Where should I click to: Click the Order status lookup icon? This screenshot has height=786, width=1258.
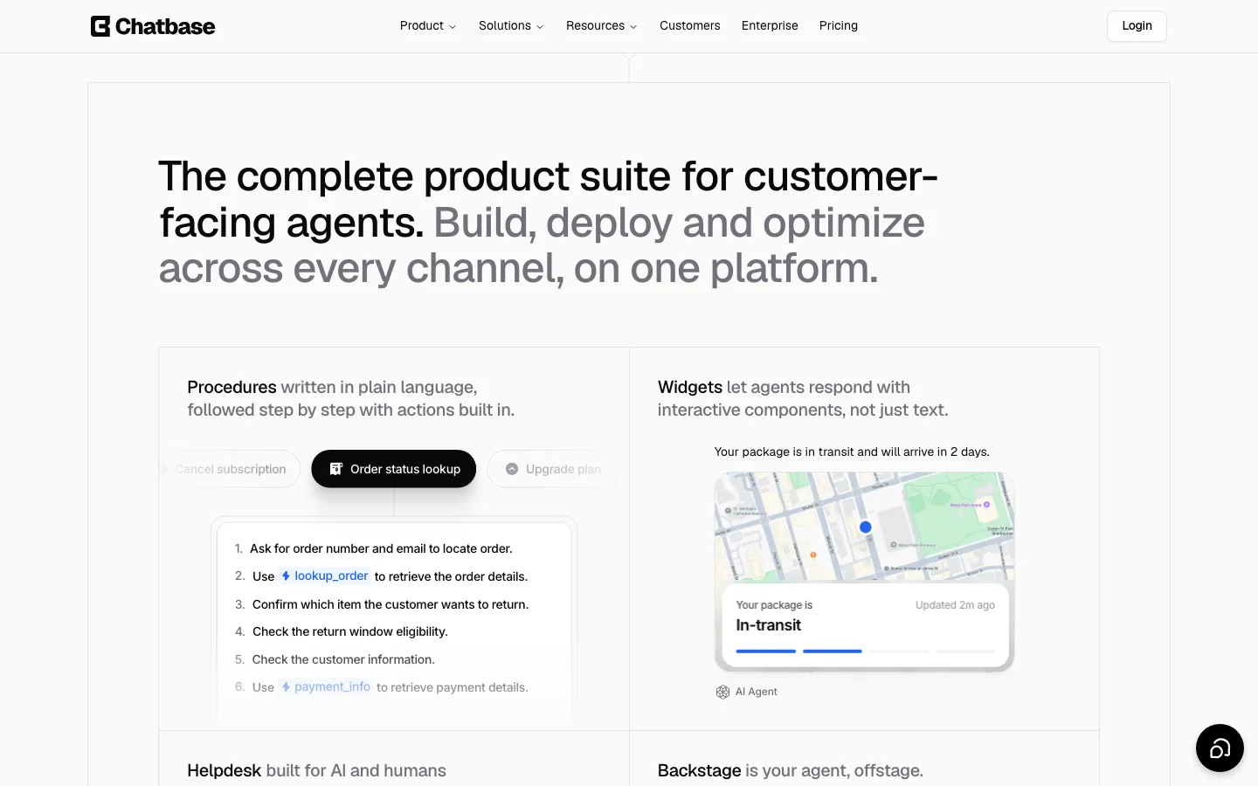coord(335,469)
